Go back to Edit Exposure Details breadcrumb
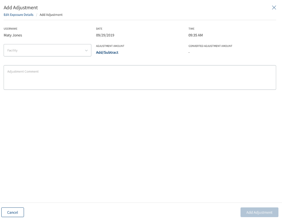This screenshot has width=282, height=221. (18, 15)
